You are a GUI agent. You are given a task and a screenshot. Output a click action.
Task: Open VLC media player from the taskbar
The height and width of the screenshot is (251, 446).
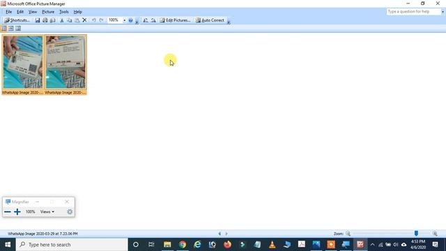(272, 245)
